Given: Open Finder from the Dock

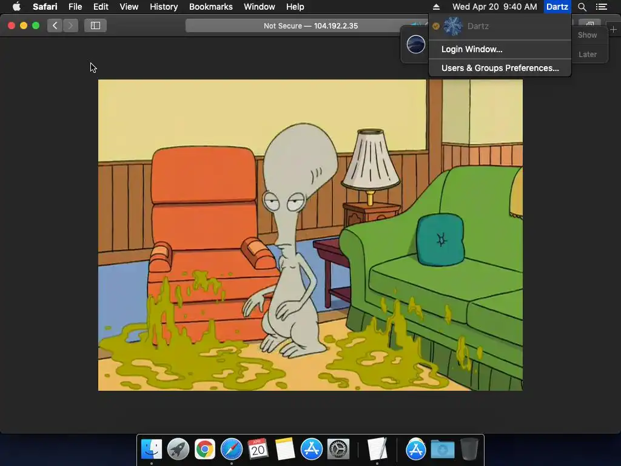Looking at the screenshot, I should 151,449.
